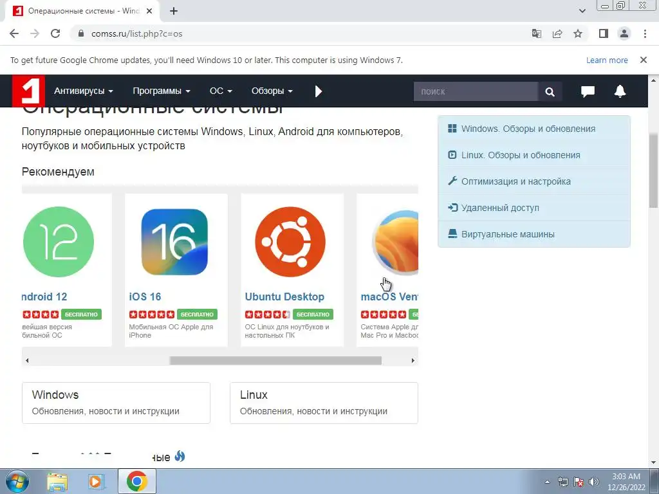This screenshot has height=494, width=659.
Task: Expand the Обзоры menu
Action: click(272, 91)
